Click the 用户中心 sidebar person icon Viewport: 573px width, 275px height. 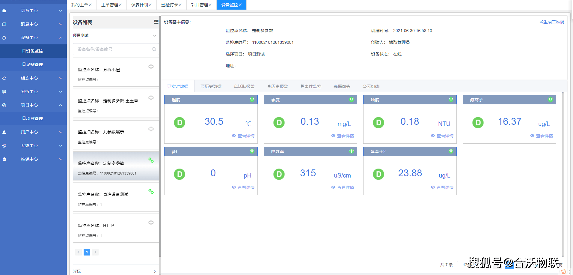(x=4, y=132)
